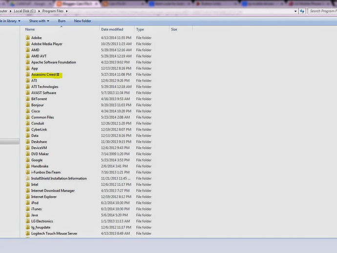Click the refresh button beside address bar
This screenshot has height=253, width=337.
click(x=302, y=11)
